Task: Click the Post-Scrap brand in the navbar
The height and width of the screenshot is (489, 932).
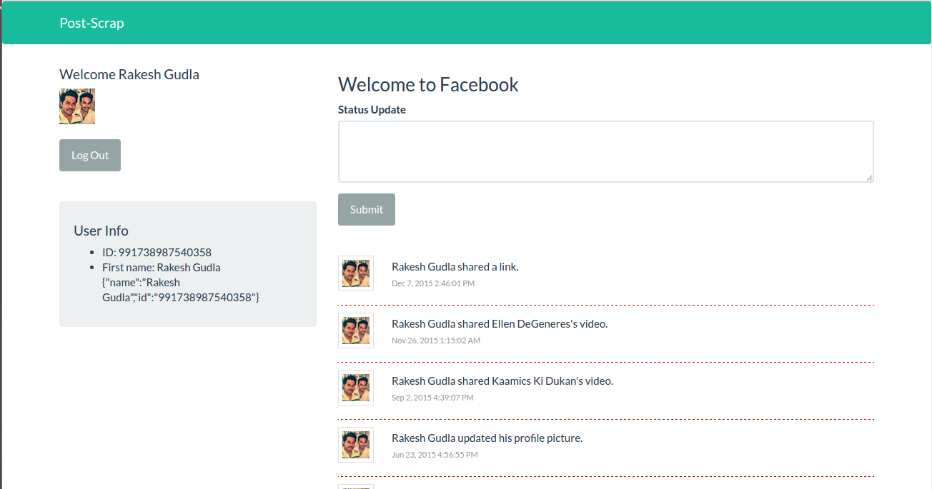Action: 91,22
